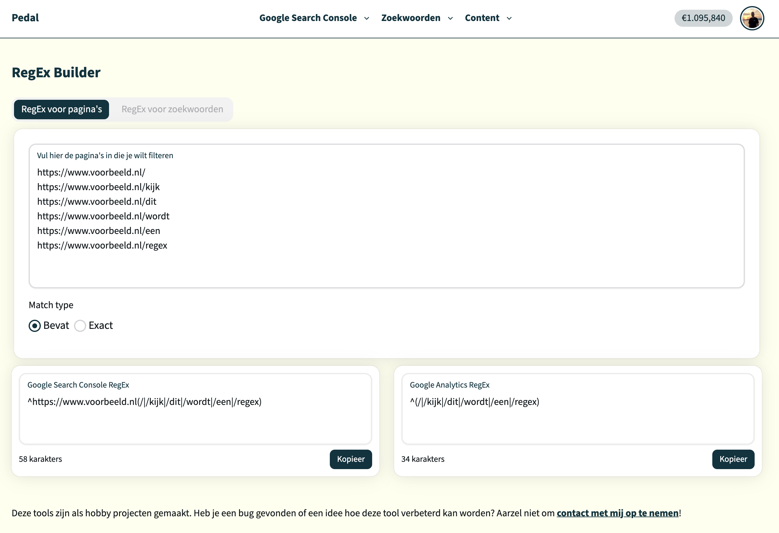This screenshot has height=533, width=779.
Task: Open the Content menu
Action: (x=482, y=18)
